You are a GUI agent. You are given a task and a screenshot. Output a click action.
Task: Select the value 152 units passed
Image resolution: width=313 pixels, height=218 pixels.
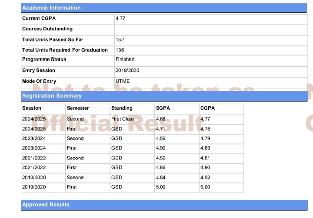point(120,39)
